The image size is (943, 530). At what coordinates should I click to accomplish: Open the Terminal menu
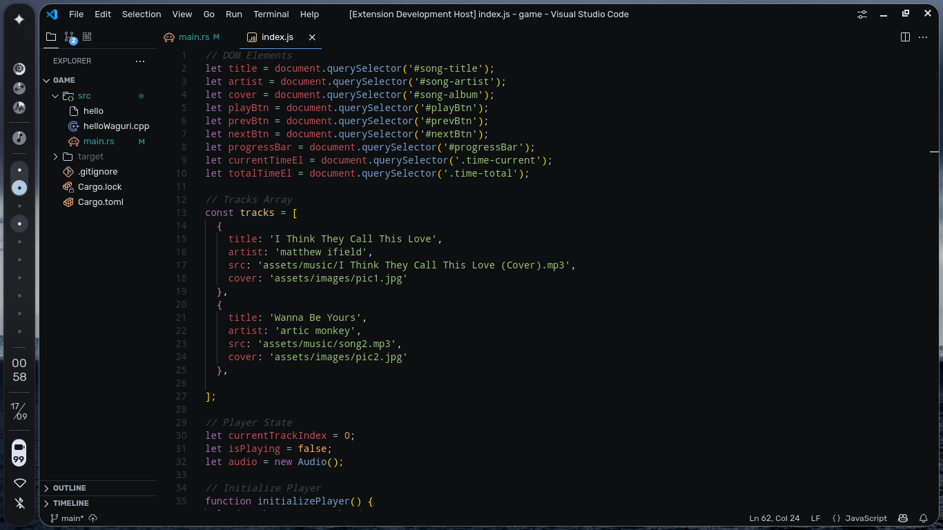tap(271, 14)
